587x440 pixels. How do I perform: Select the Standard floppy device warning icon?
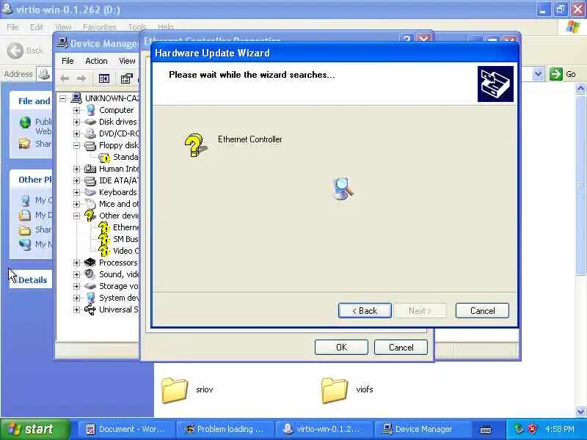pyautogui.click(x=104, y=157)
